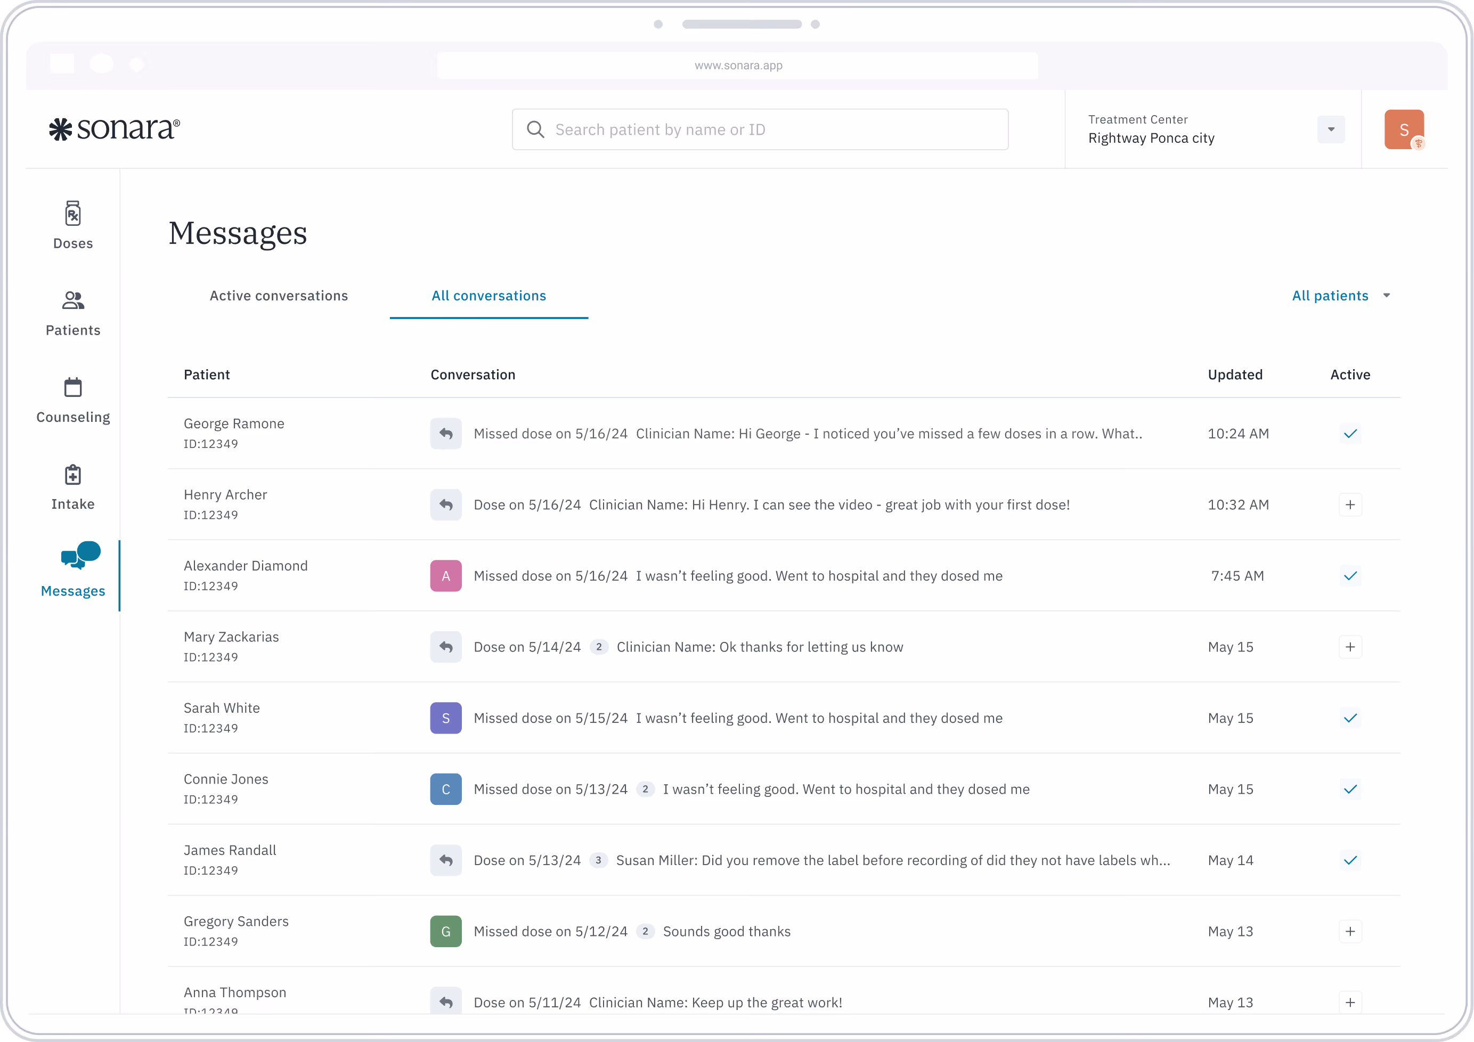Toggle active checkmark for Sarah White

click(1350, 719)
